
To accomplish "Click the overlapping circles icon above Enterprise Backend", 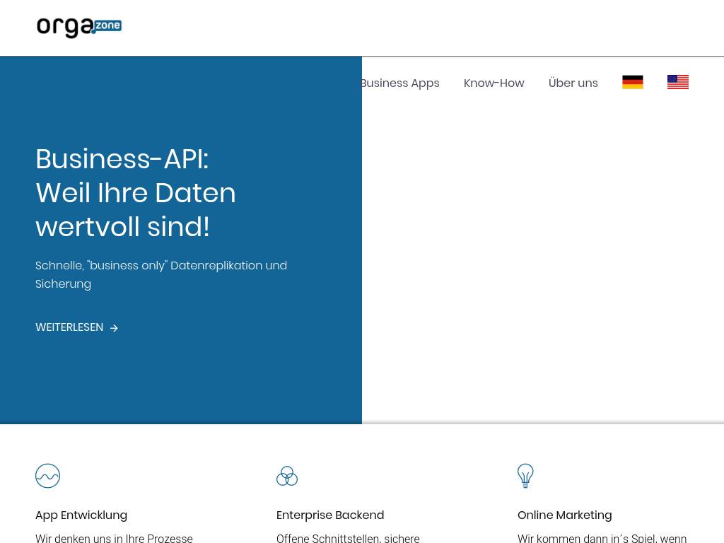I will (287, 476).
